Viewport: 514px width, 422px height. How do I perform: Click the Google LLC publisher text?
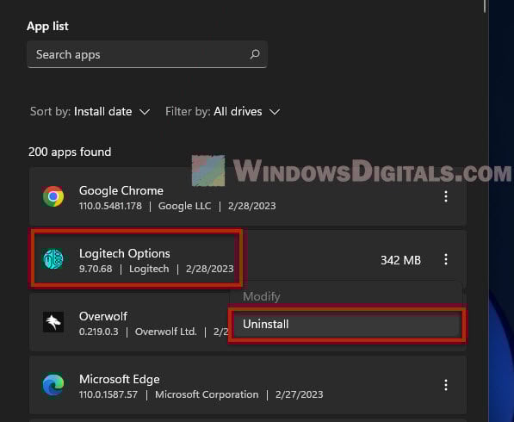[184, 206]
